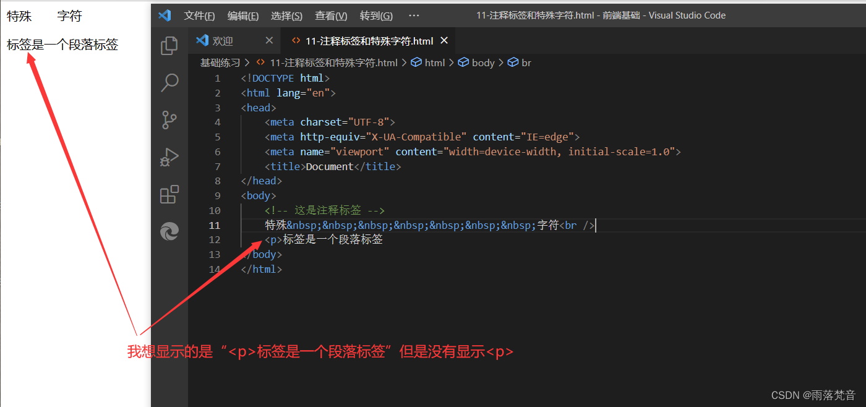The image size is (866, 407).
Task: Open the 编辑(E) menu
Action: [x=243, y=15]
